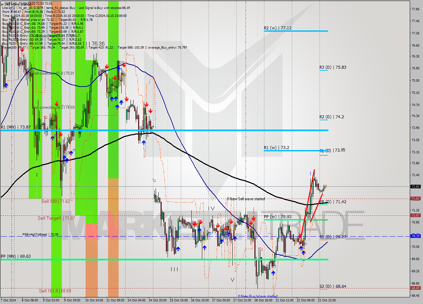Viewport: 423px width, 304px height.
Task: Click the 75.10 price scale value
Action: click(415, 93)
